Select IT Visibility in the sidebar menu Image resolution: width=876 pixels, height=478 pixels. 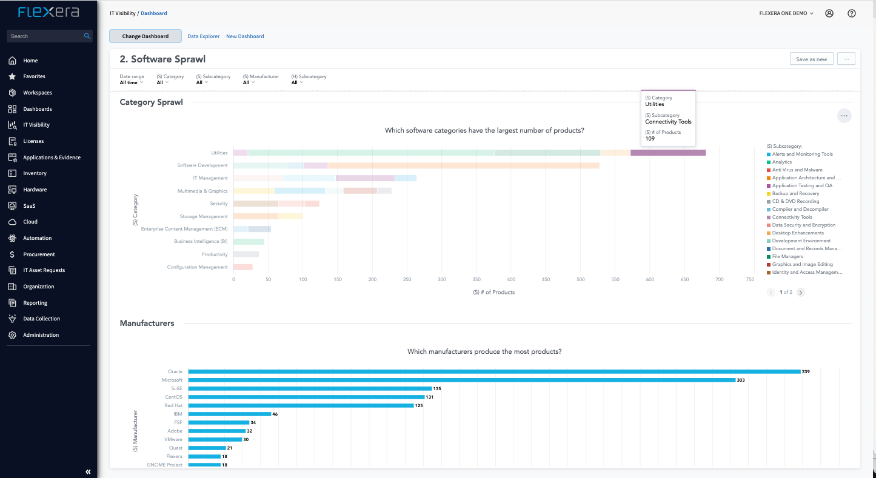36,125
